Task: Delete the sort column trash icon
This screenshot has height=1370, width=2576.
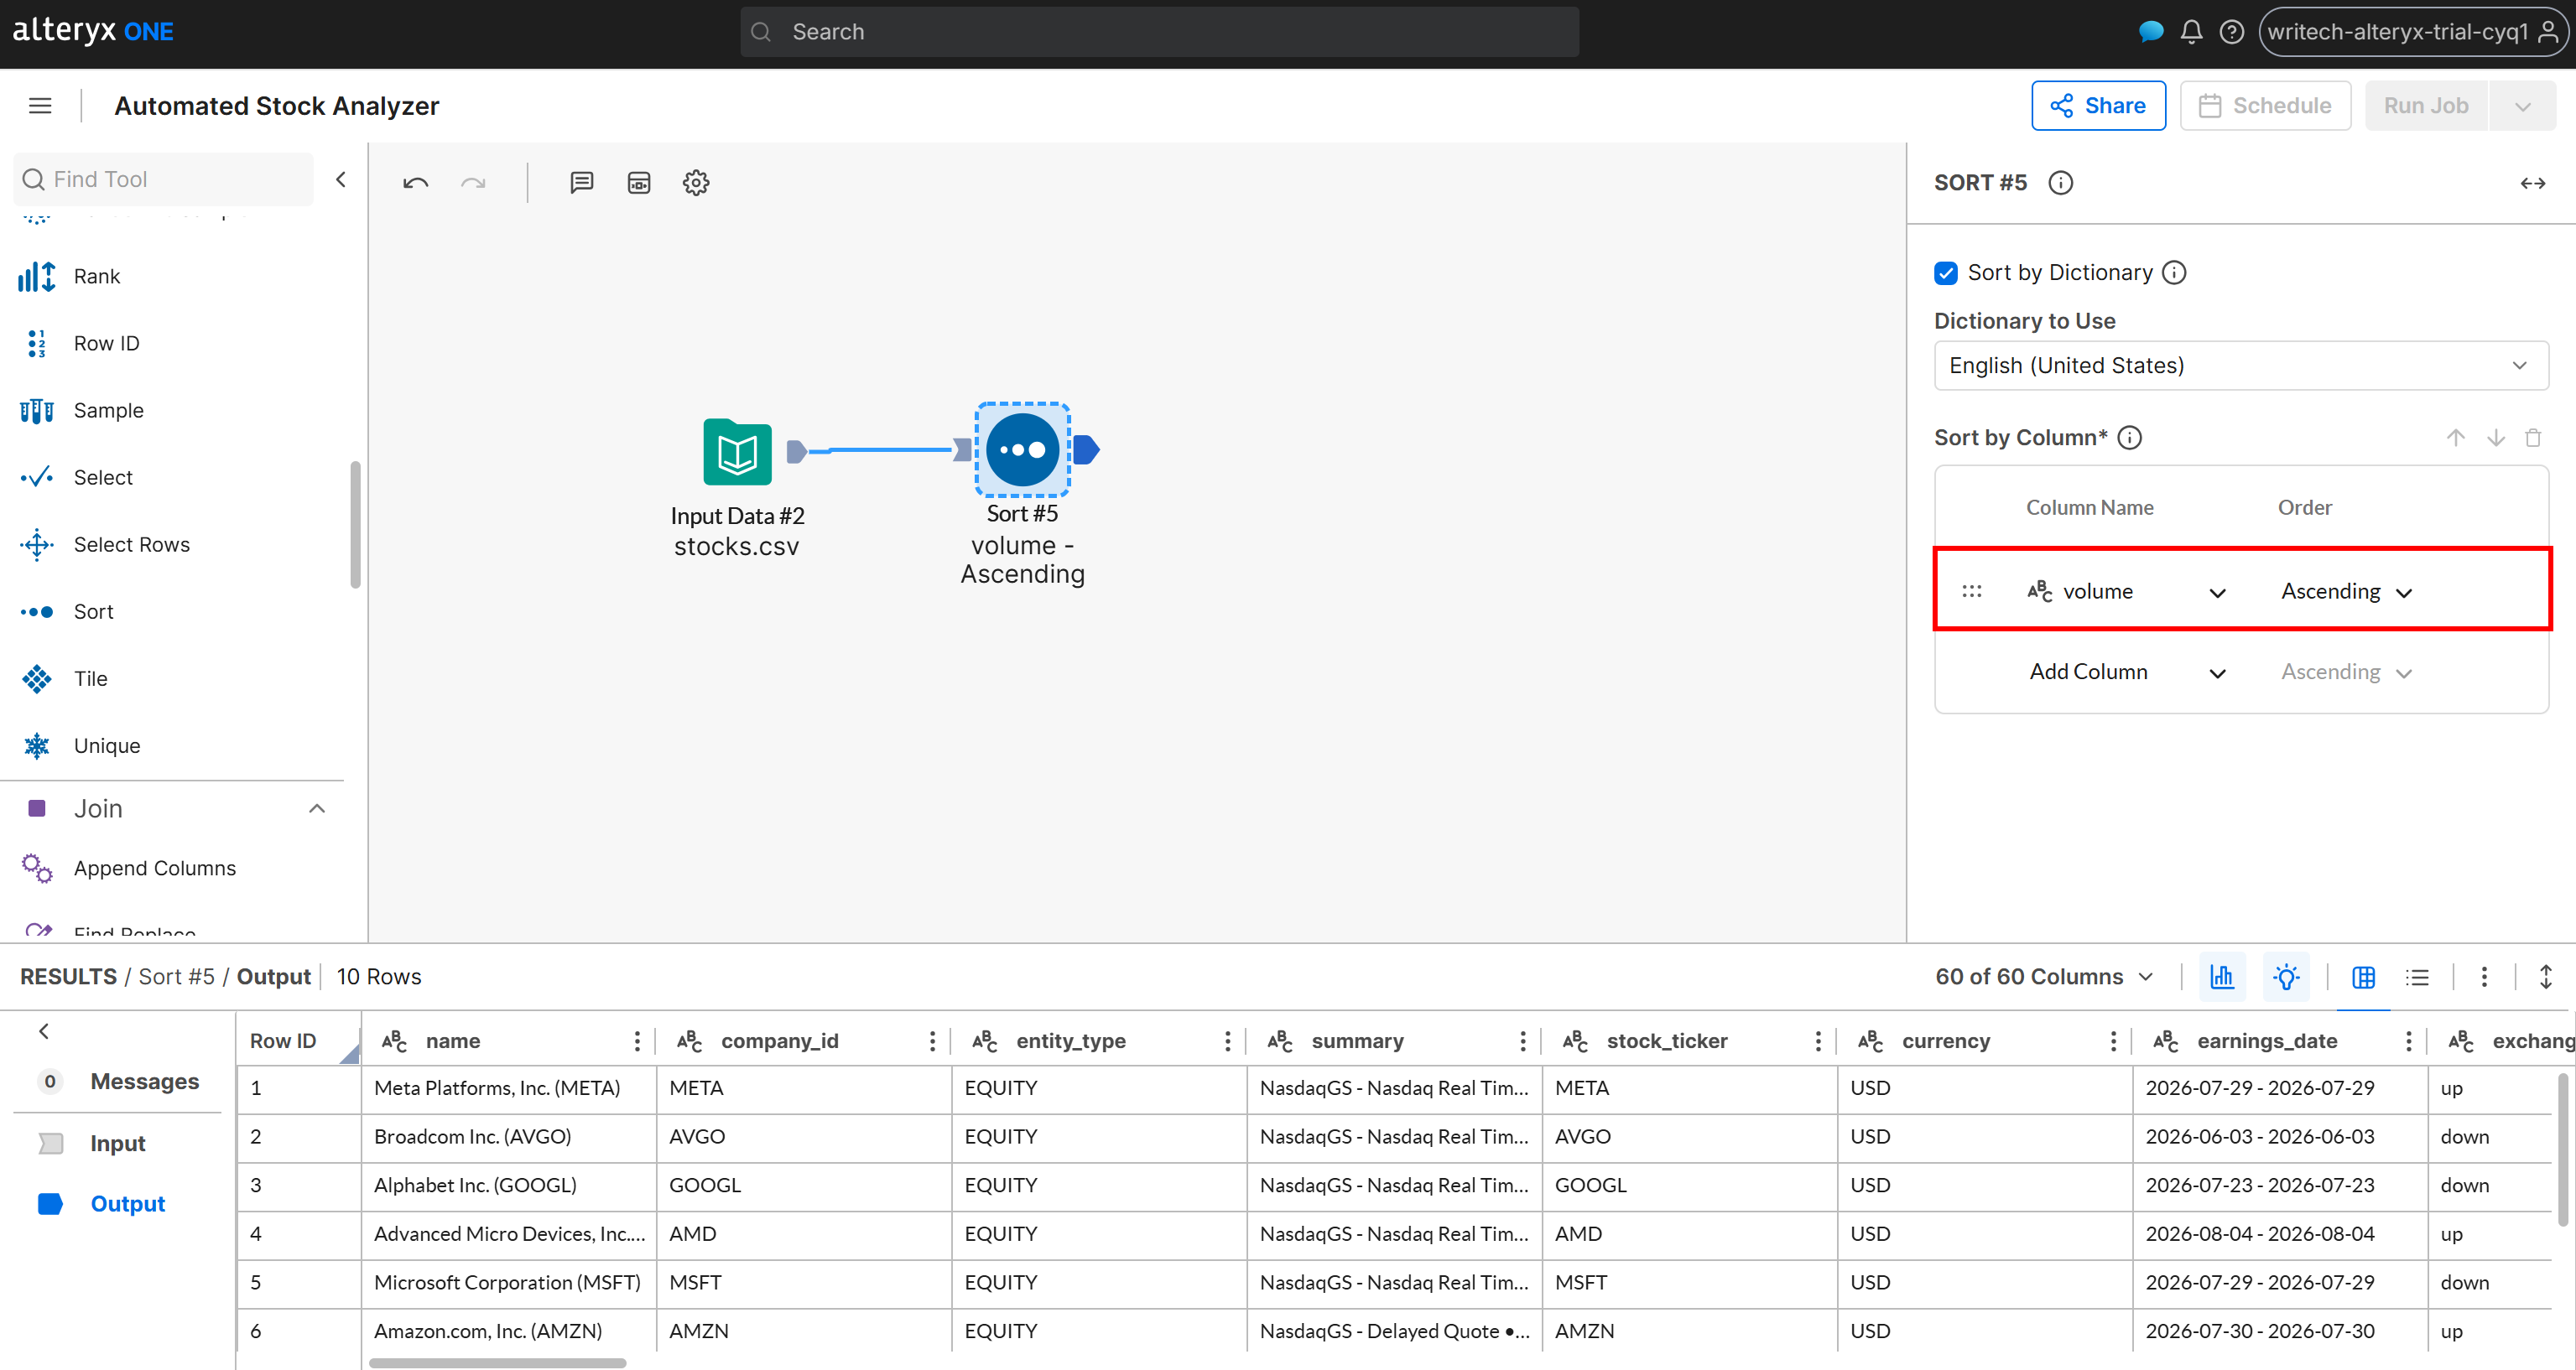Action: click(x=2532, y=438)
